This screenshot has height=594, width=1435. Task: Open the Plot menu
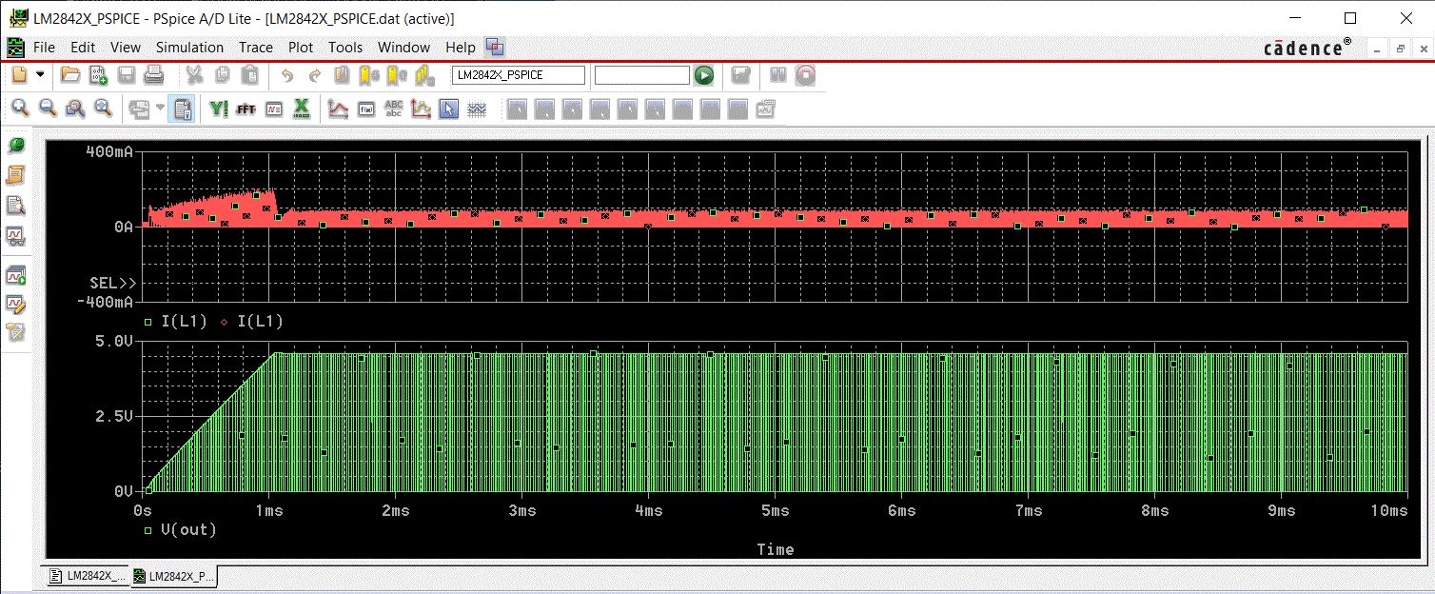(301, 47)
